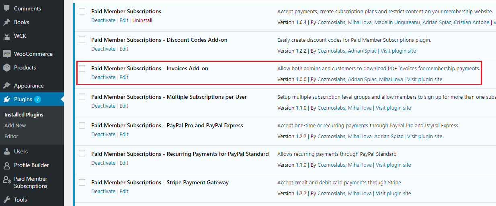Viewport: 496px width, 206px height.
Task: Open the plugin Editor submenu item
Action: click(11, 136)
